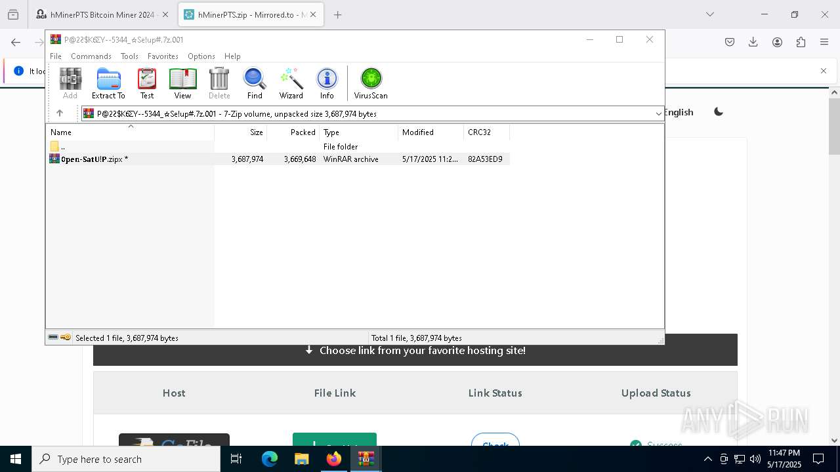This screenshot has height=472, width=840.
Task: Go up one folder level in WinRAR
Action: coord(60,113)
